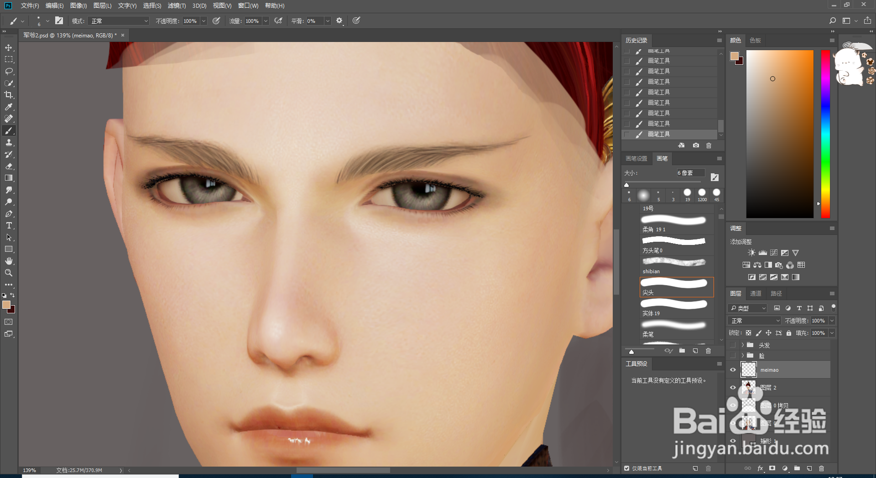
Task: Select the Brush tool in toolbar
Action: 9,131
